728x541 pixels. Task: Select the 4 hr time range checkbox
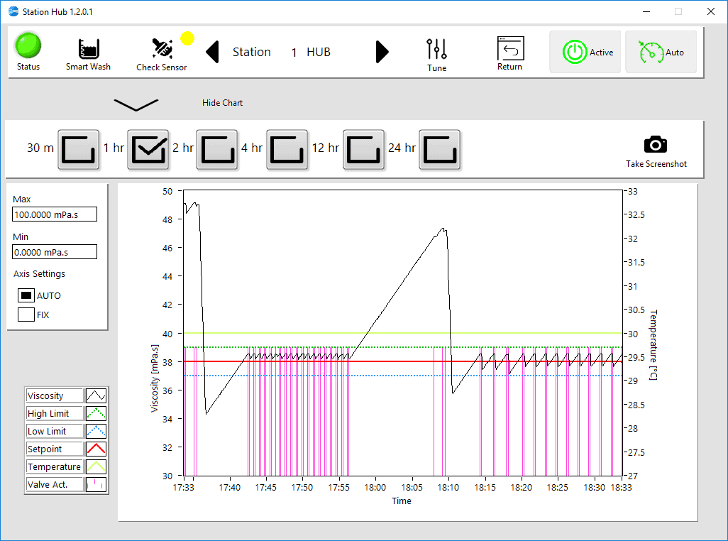tap(287, 150)
